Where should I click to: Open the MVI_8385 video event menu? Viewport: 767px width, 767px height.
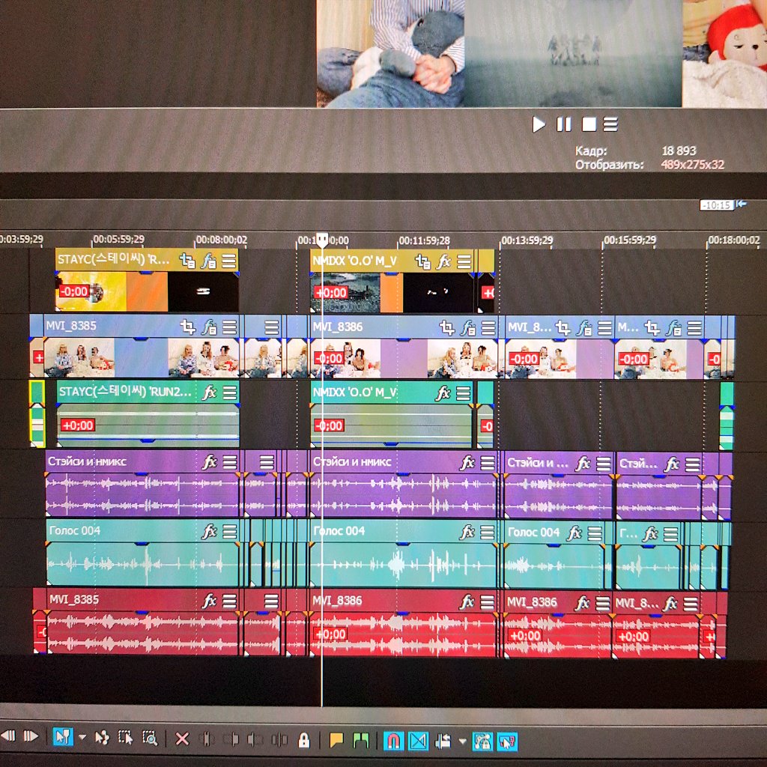pos(230,327)
